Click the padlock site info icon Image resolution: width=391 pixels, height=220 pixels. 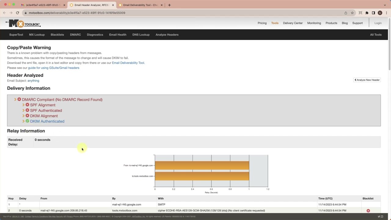tap(25, 13)
